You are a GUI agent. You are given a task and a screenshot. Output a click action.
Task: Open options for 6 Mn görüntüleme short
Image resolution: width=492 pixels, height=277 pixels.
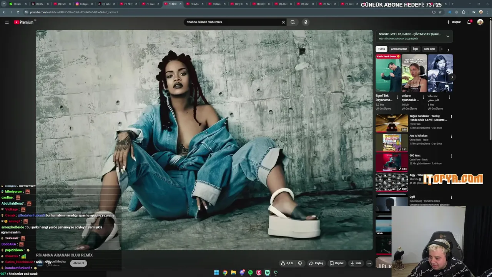pyautogui.click(x=449, y=97)
